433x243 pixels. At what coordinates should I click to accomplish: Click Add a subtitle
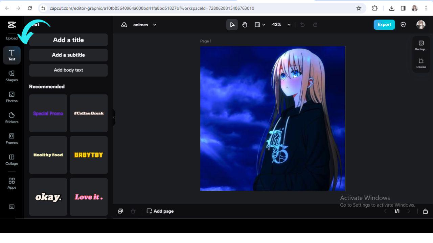pyautogui.click(x=68, y=55)
